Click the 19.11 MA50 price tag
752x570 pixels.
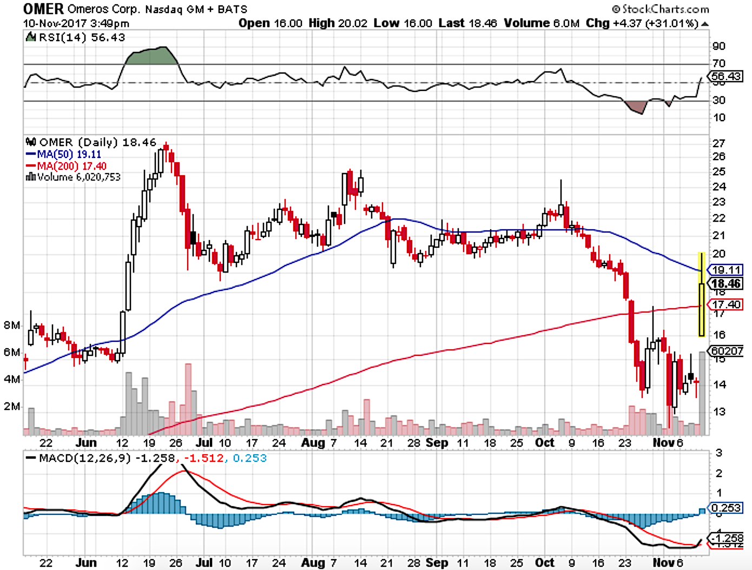coord(725,270)
